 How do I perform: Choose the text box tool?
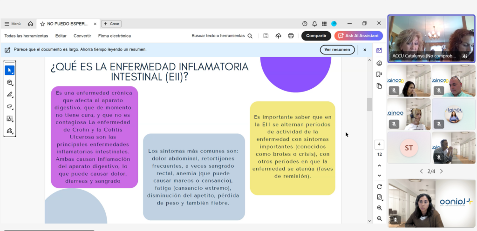tap(10, 119)
